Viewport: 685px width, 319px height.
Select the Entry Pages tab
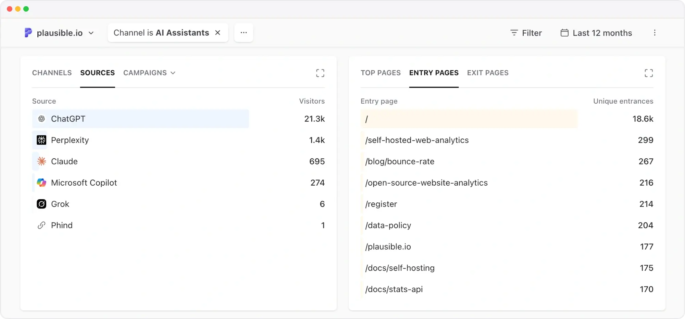434,73
